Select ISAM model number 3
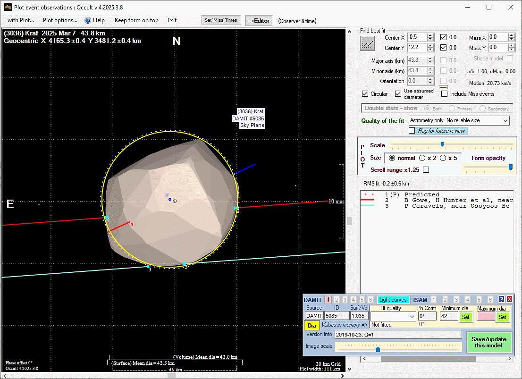The image size is (522, 379). [x=456, y=300]
